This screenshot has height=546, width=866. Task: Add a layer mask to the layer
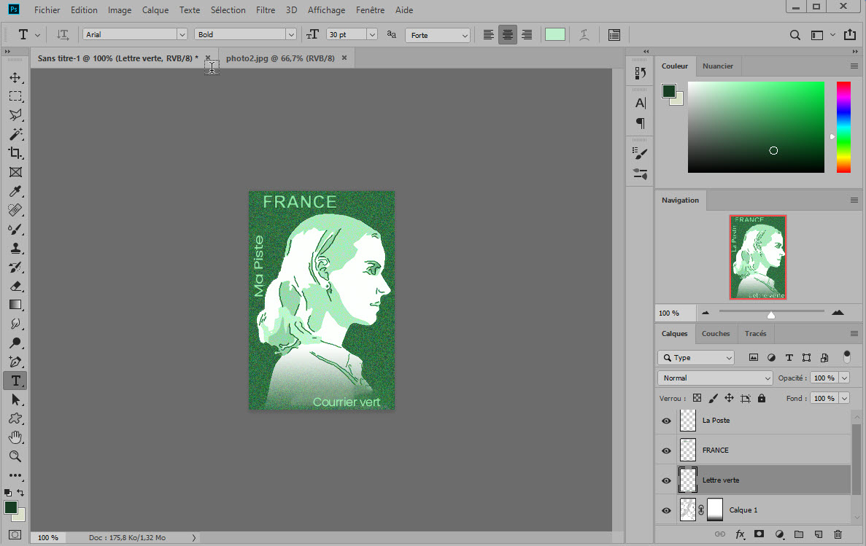click(x=759, y=534)
